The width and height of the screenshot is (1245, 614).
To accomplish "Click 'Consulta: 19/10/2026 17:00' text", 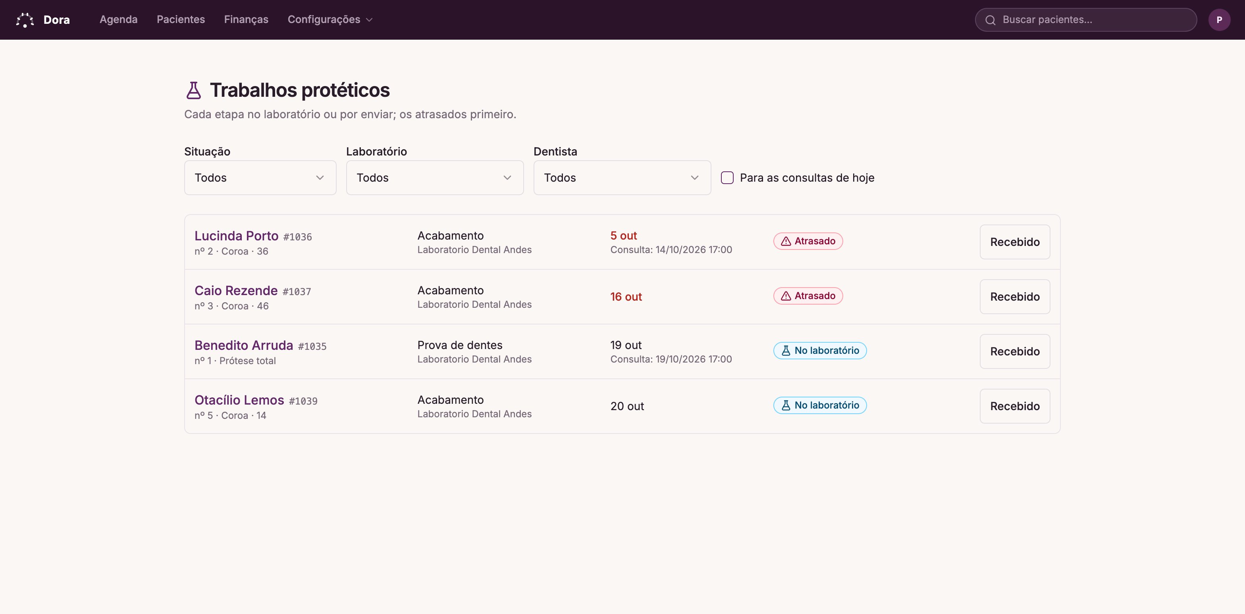I will pyautogui.click(x=671, y=359).
